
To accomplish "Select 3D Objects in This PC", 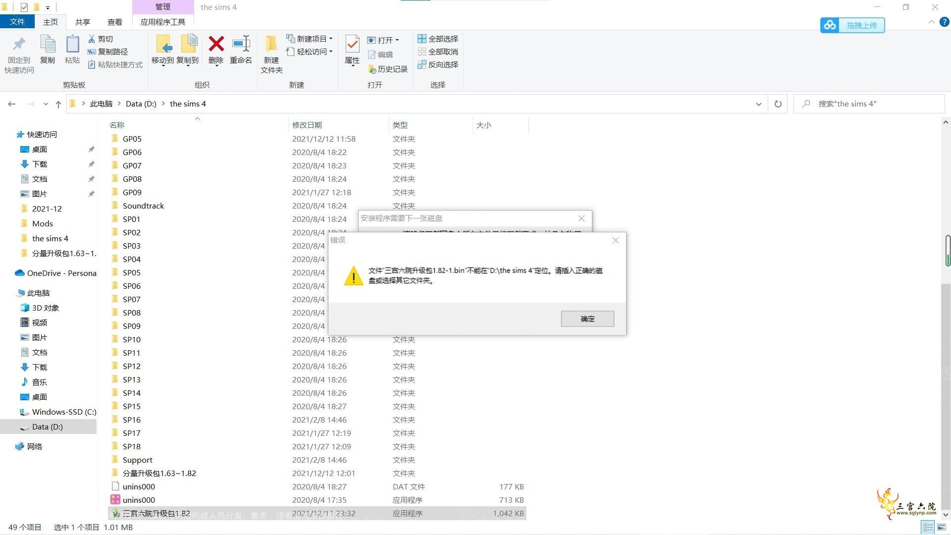I will (x=40, y=308).
